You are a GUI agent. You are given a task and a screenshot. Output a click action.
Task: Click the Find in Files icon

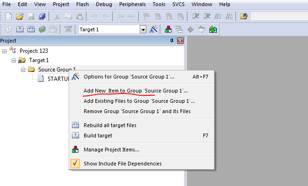pos(244,16)
